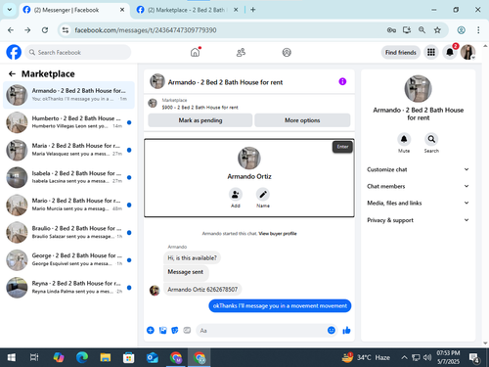Expand Media, files and links section
This screenshot has height=367, width=489.
pyautogui.click(x=418, y=203)
